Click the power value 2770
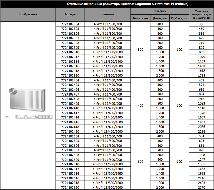This screenshot has height=190, width=214. pos(201,187)
